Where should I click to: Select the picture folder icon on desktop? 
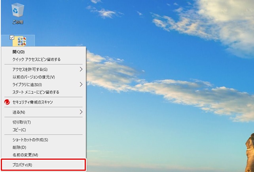[20, 42]
